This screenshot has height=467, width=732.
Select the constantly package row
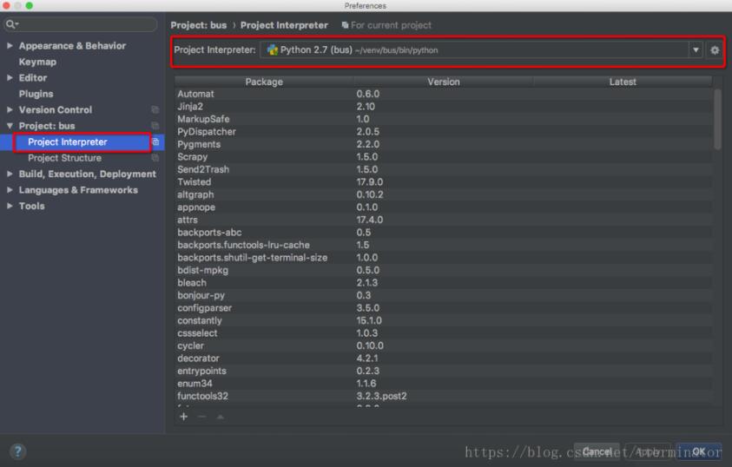pyautogui.click(x=444, y=320)
